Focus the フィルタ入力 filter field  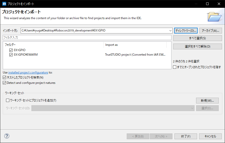point(87,38)
